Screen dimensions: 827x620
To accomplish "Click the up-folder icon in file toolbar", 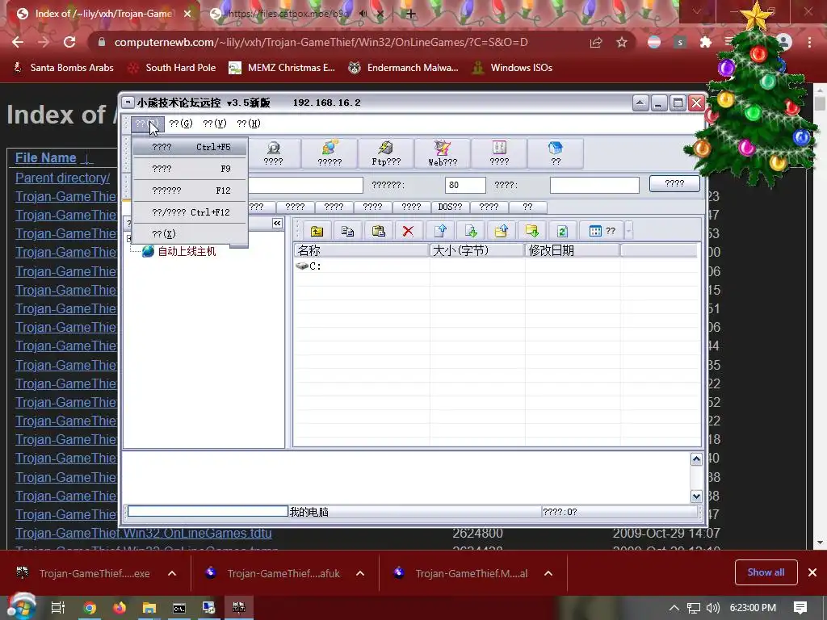I will pyautogui.click(x=317, y=231).
